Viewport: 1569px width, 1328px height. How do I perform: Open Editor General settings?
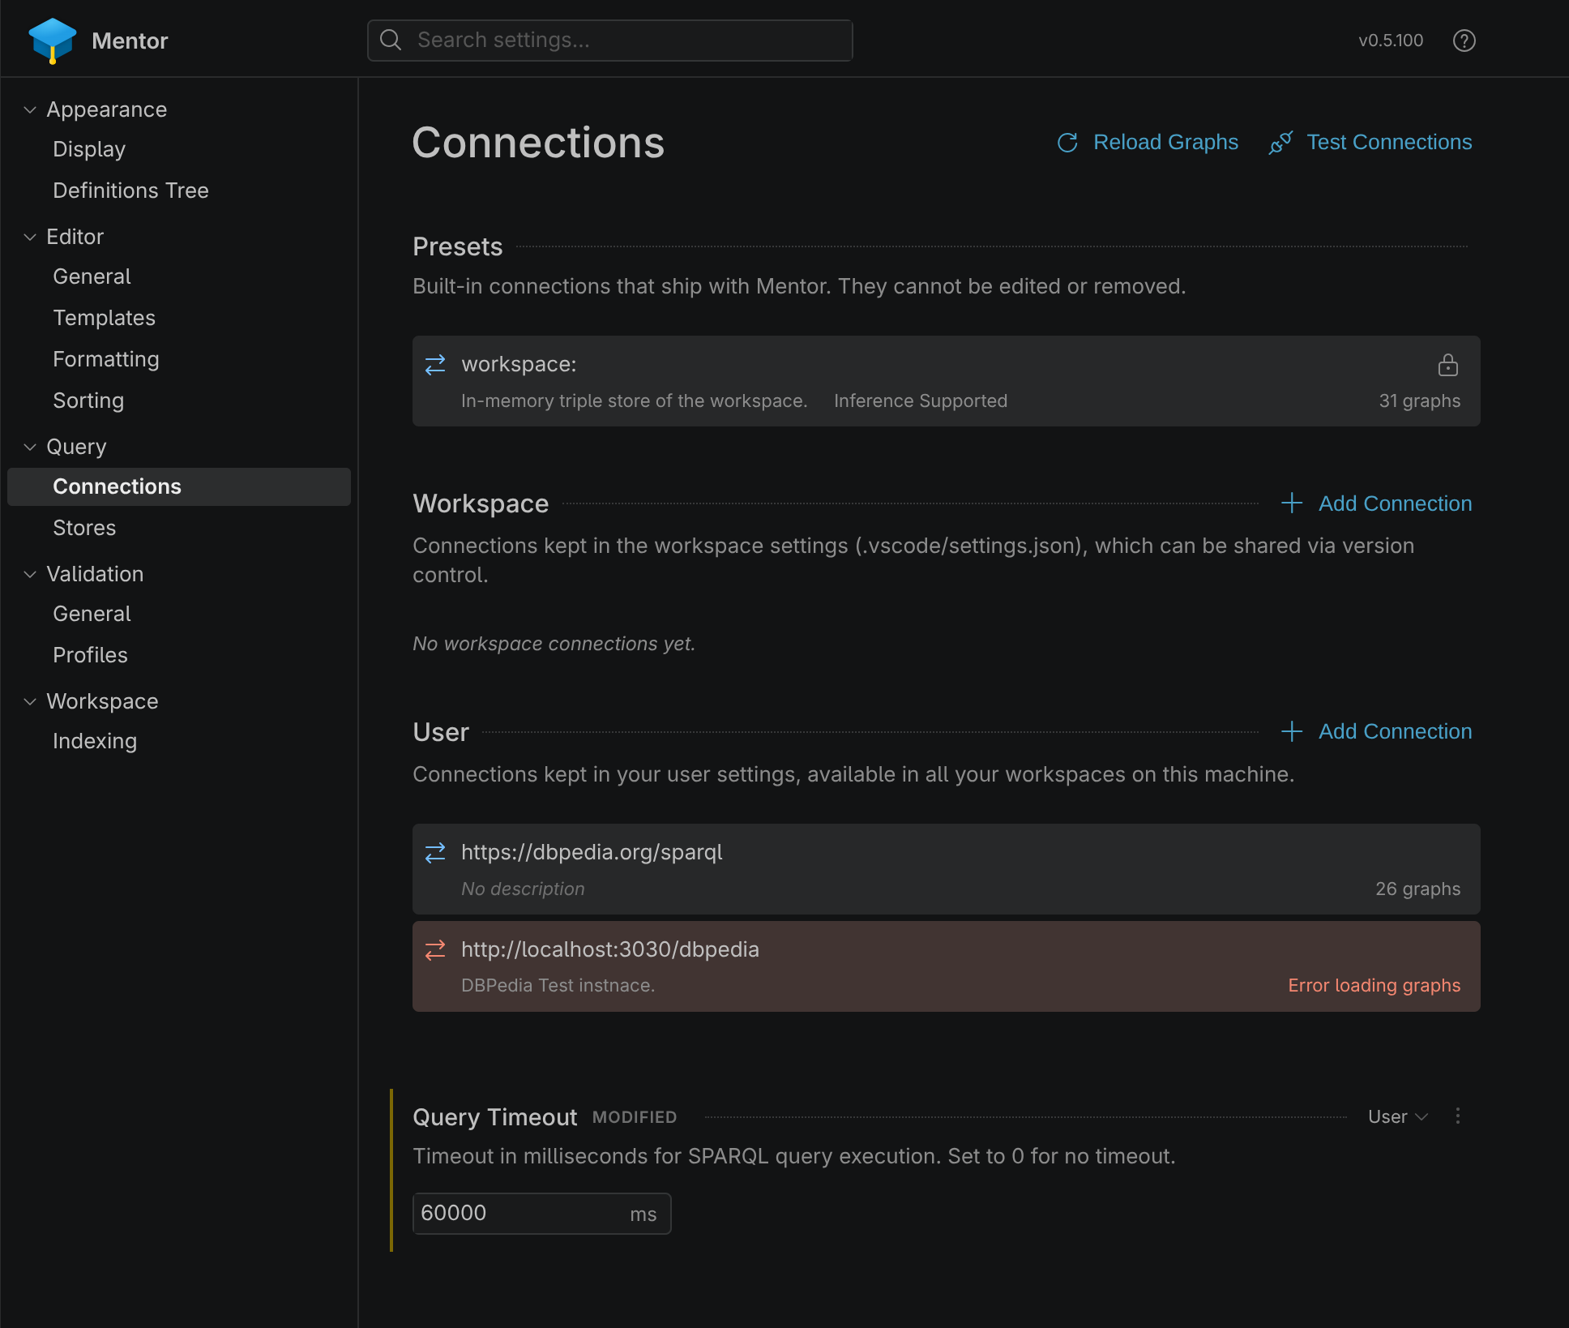[92, 276]
